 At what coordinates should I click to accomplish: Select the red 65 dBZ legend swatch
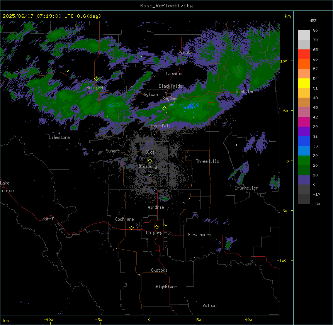[304, 54]
